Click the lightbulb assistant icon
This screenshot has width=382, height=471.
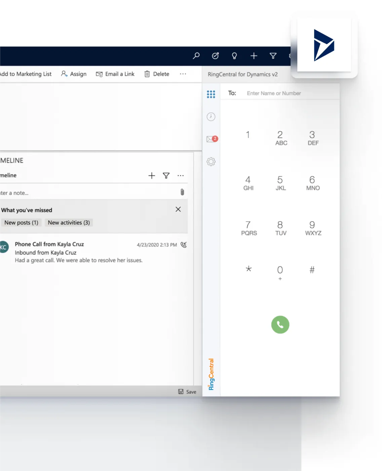pyautogui.click(x=234, y=56)
